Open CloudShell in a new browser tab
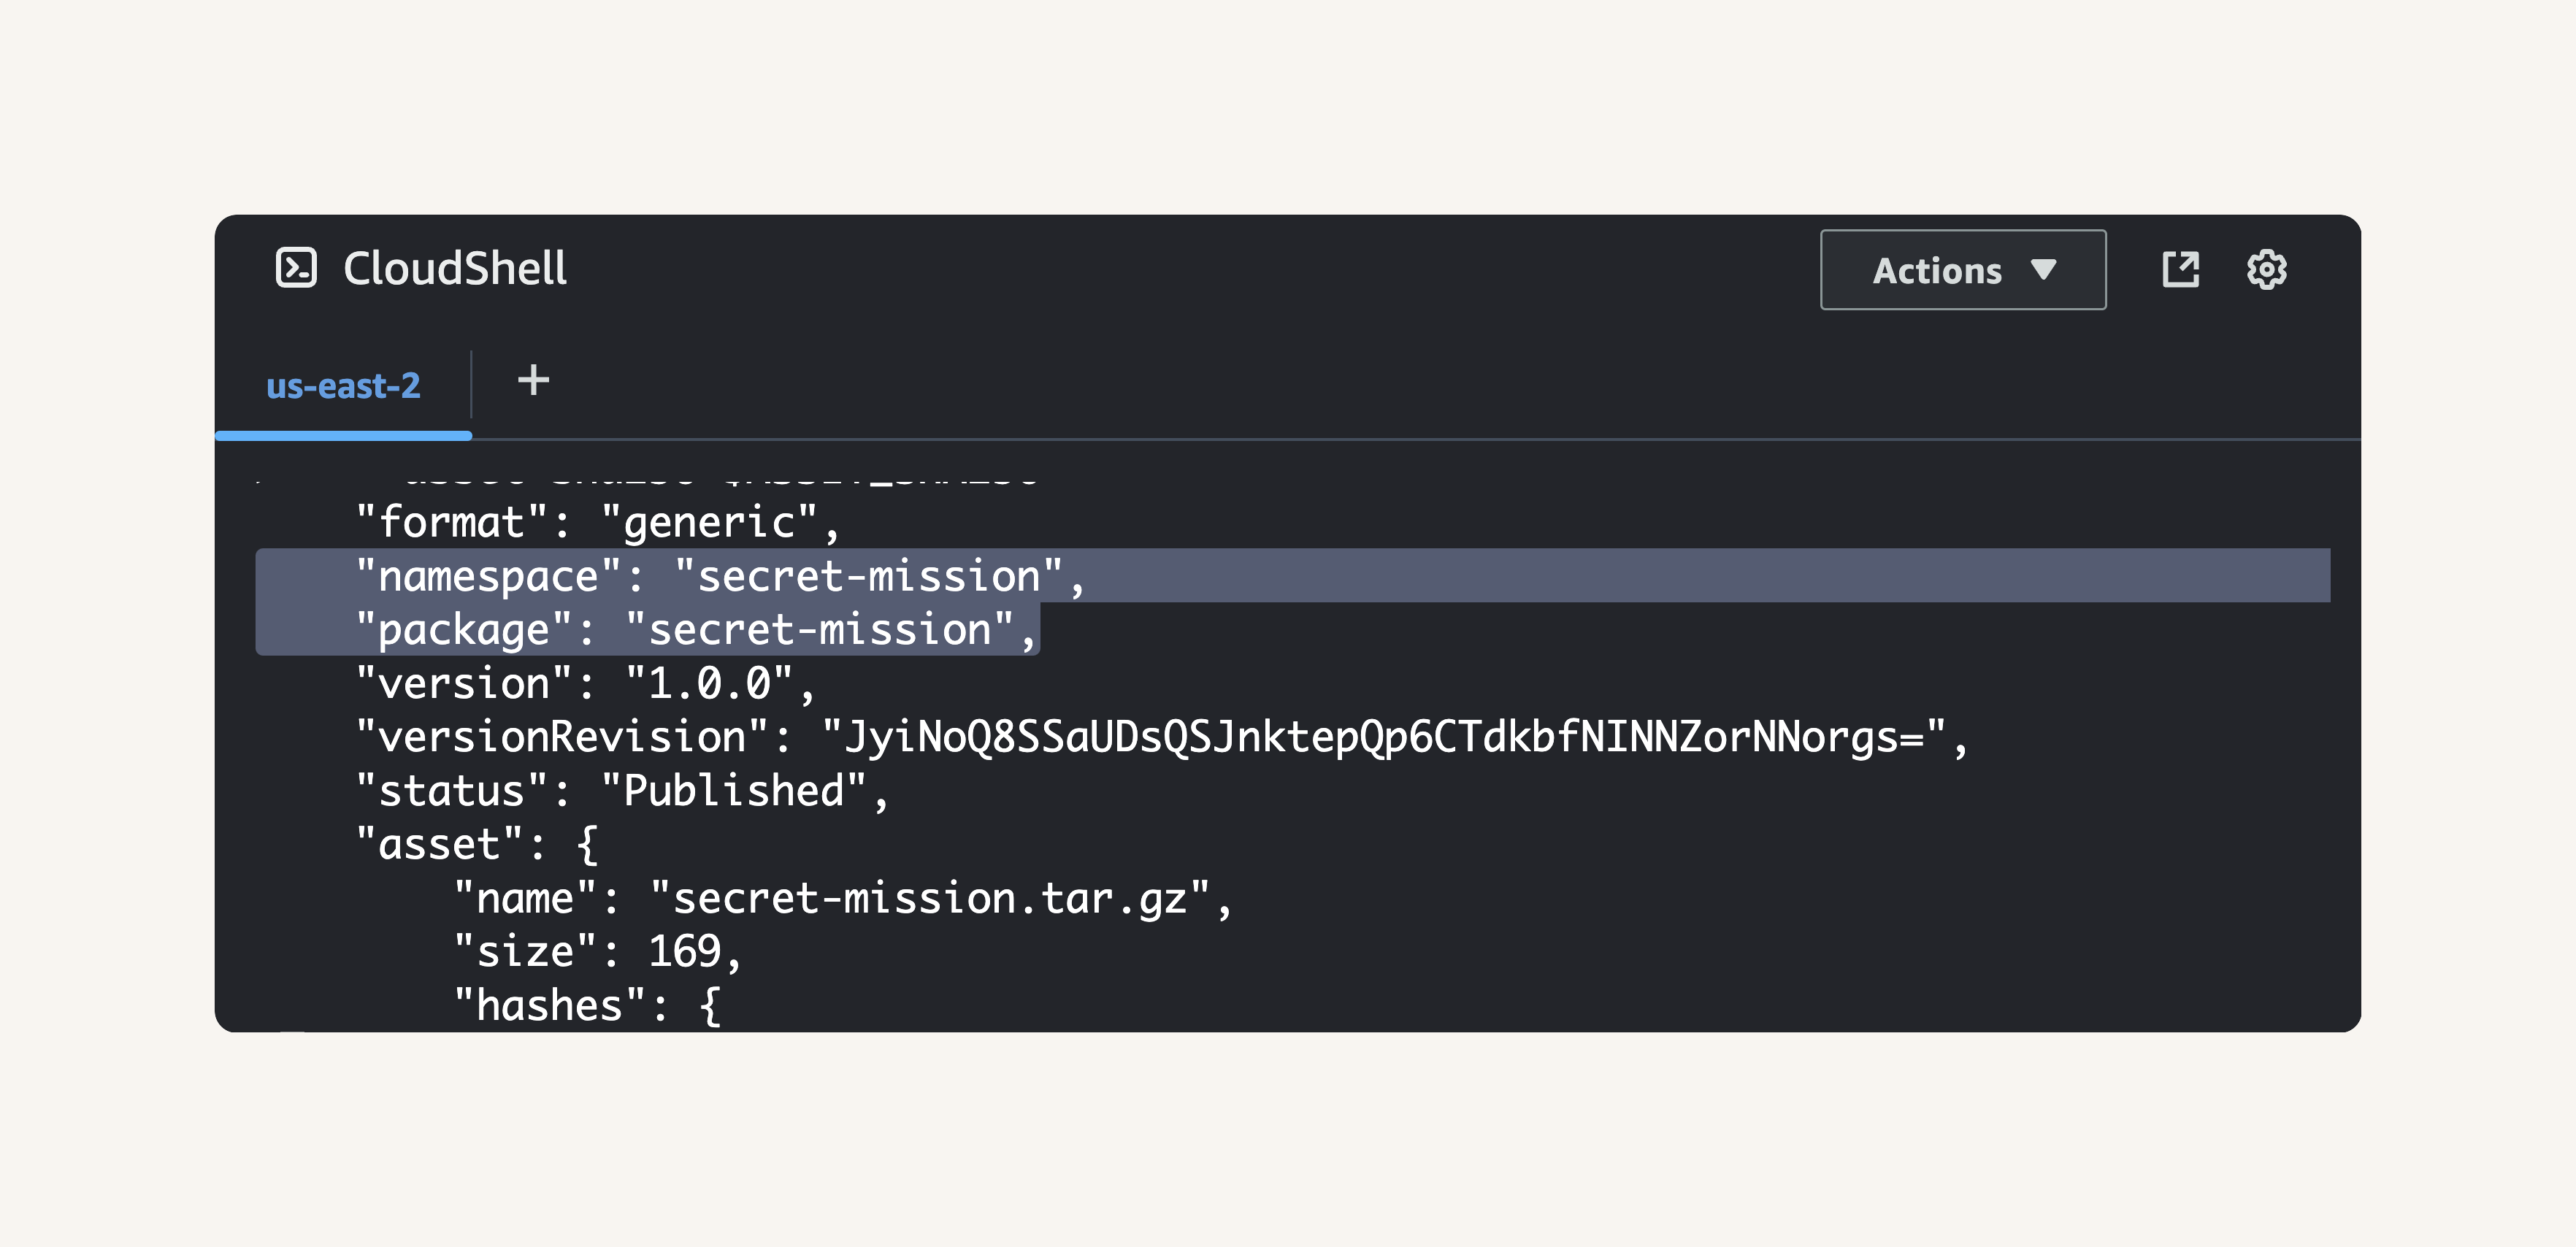The image size is (2576, 1247). click(x=2180, y=269)
